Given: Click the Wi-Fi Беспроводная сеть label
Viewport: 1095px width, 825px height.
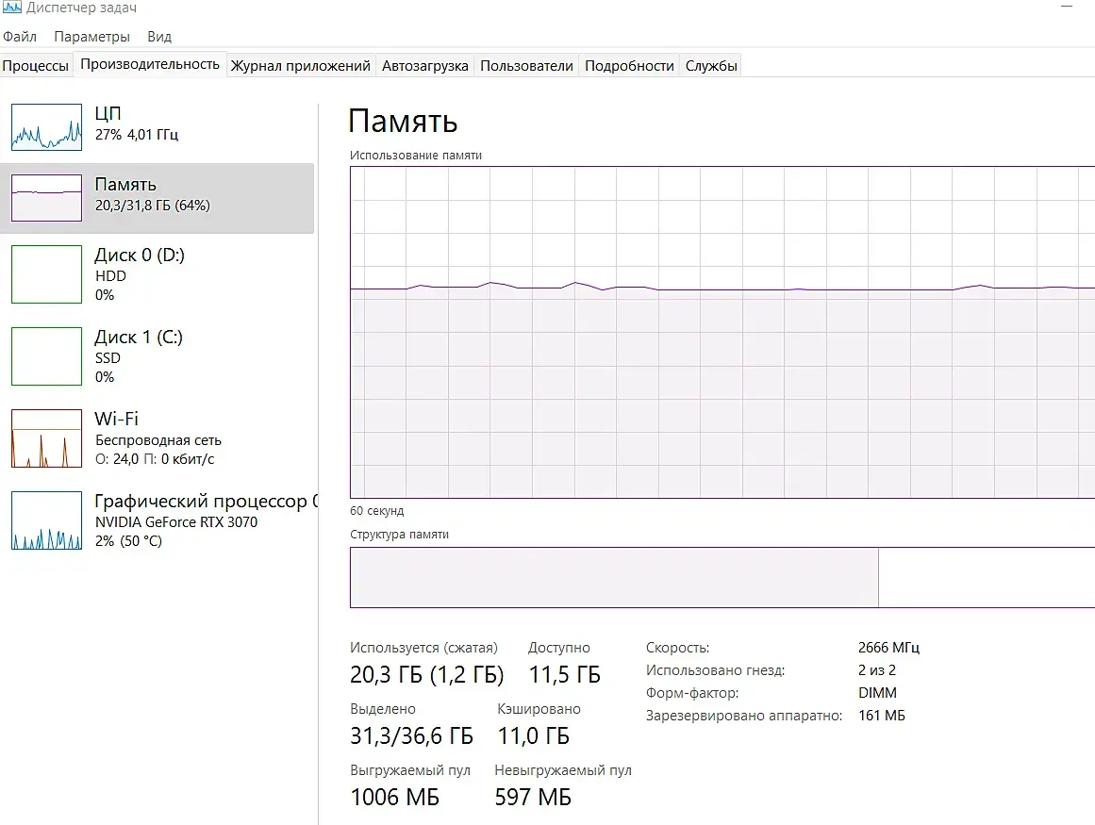Looking at the screenshot, I should [158, 439].
